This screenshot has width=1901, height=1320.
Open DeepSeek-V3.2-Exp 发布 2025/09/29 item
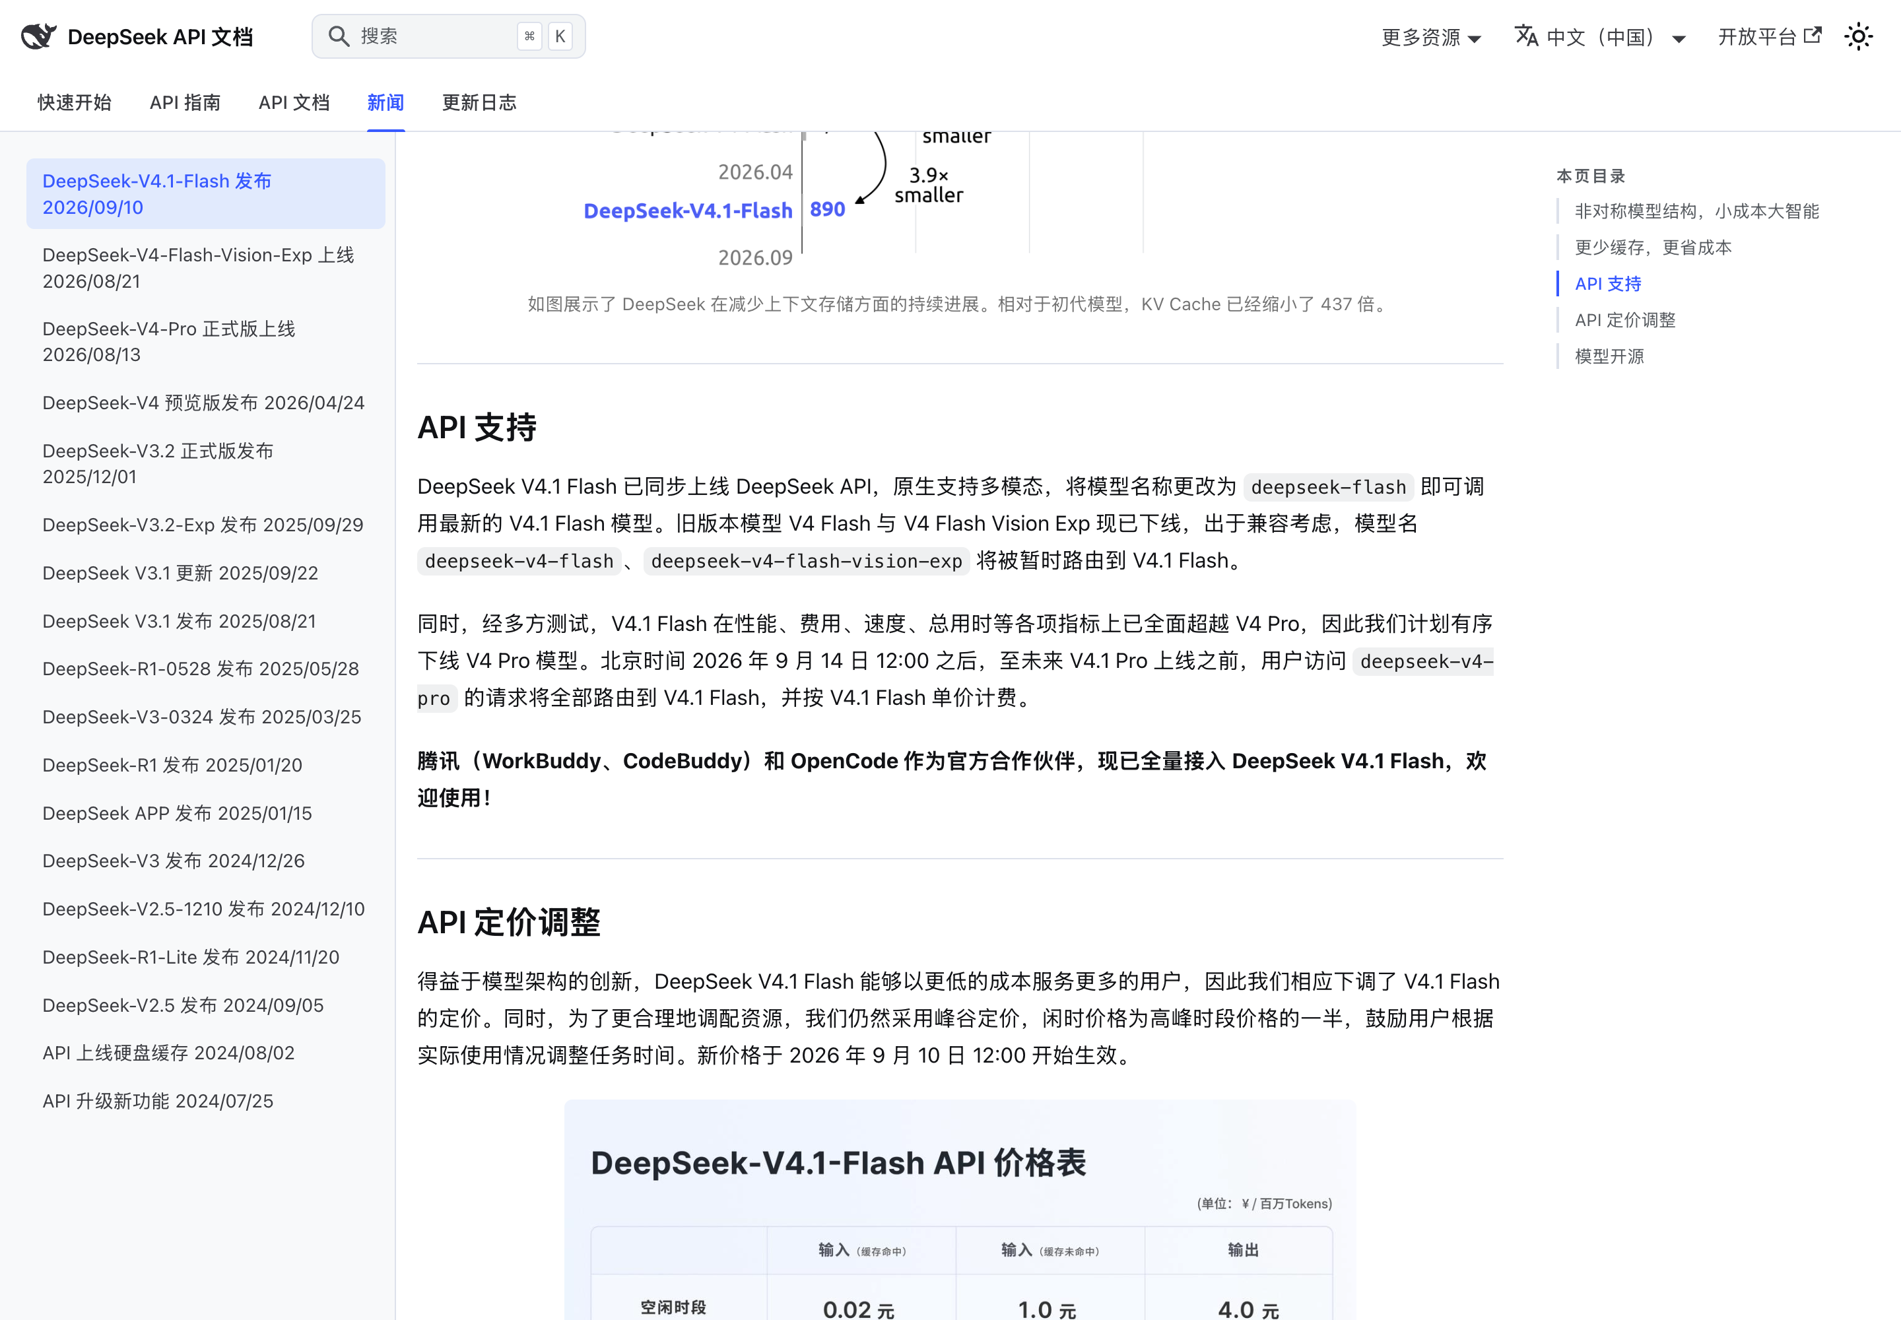click(206, 525)
